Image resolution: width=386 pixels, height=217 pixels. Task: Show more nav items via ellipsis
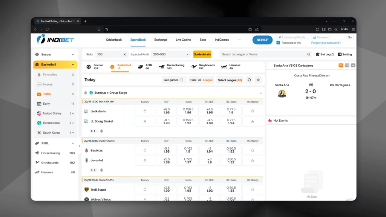pyautogui.click(x=239, y=40)
